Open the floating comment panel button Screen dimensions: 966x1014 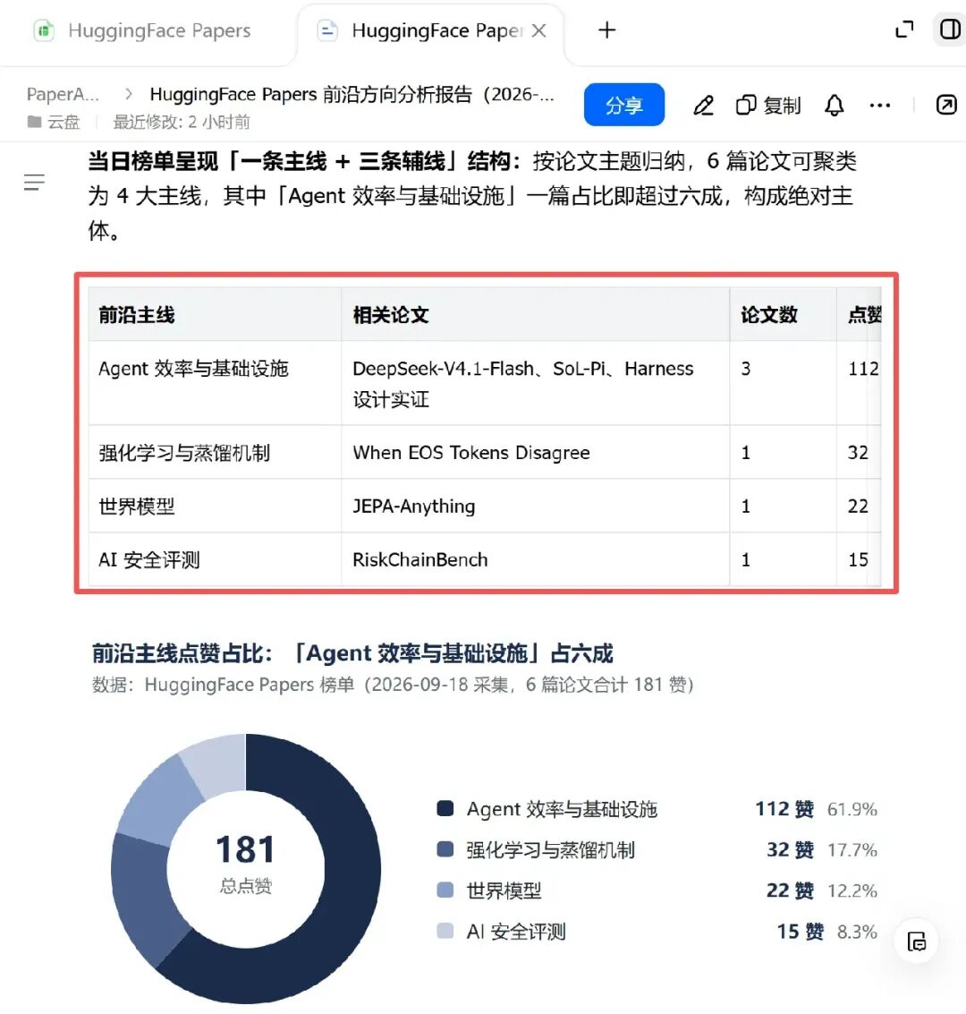pos(916,941)
